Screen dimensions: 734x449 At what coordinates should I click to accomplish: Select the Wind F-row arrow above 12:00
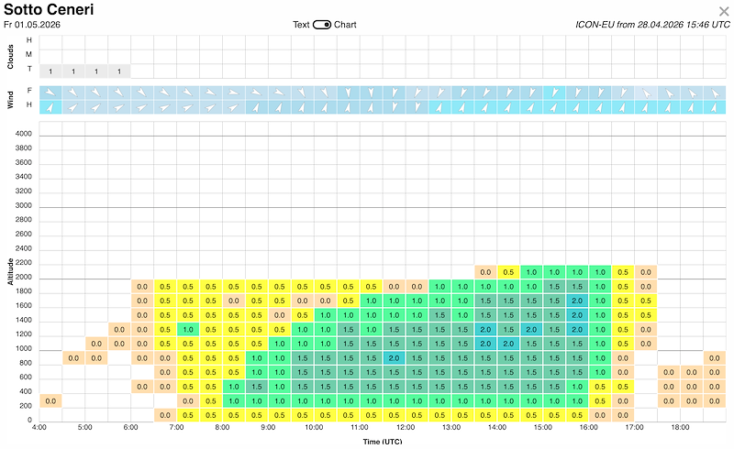(417, 93)
